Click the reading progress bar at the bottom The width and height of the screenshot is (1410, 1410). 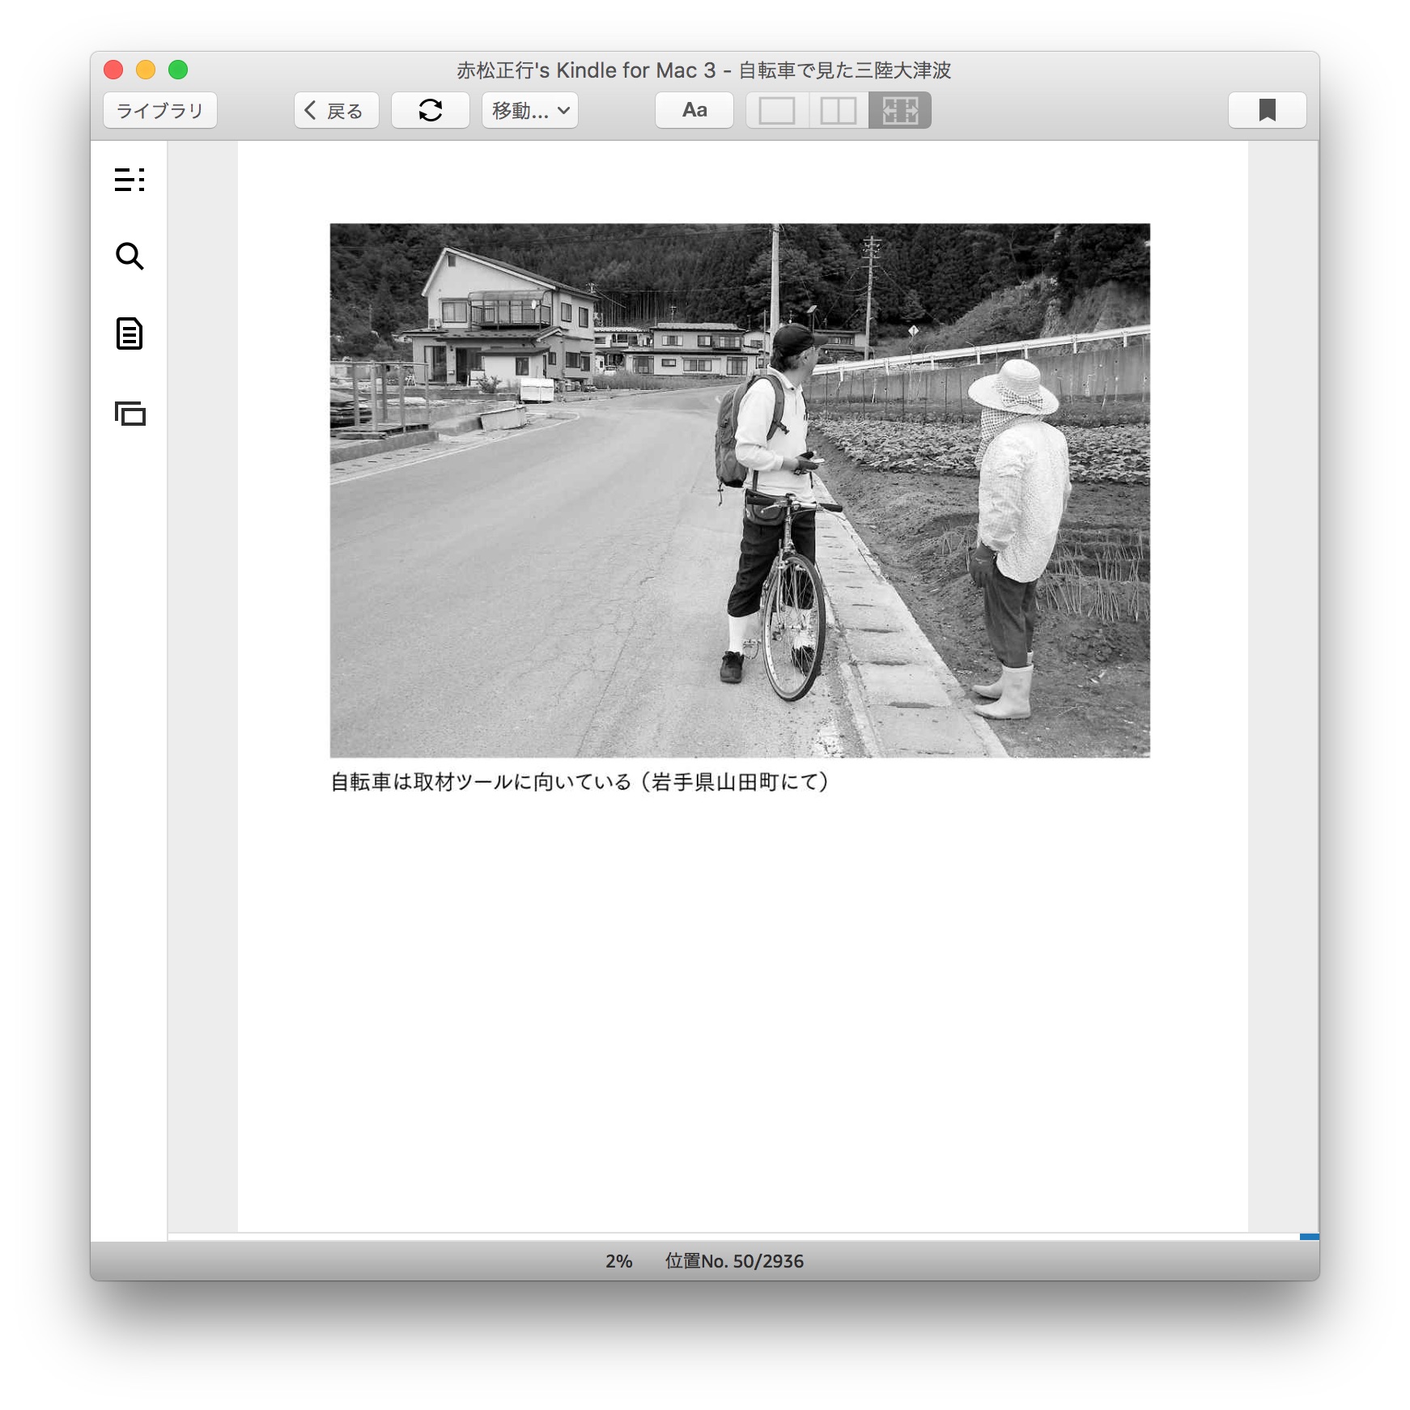coord(728,1236)
